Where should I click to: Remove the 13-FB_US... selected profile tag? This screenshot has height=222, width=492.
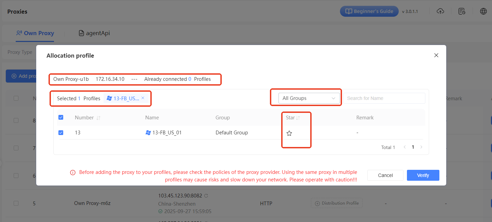[x=143, y=98]
